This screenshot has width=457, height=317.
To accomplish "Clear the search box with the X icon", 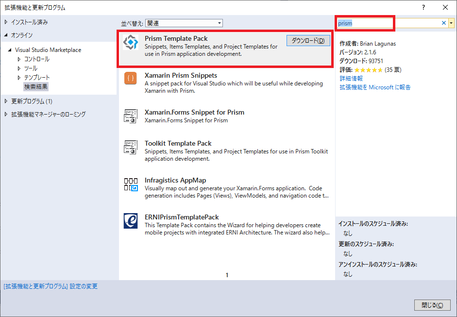I will pyautogui.click(x=443, y=23).
